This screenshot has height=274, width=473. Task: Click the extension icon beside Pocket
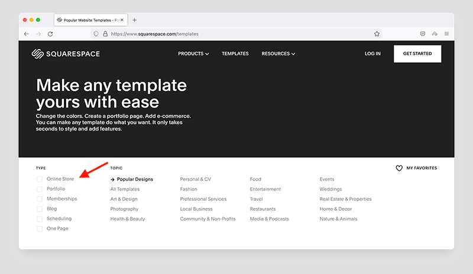pos(435,34)
